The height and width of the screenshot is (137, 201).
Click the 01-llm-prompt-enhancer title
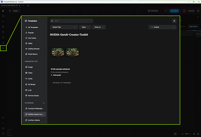coord(60,69)
